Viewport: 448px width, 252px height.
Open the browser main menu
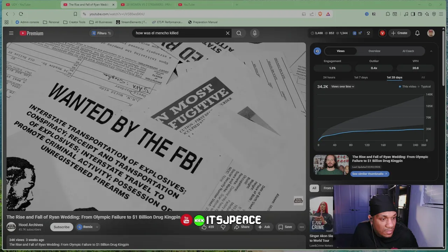tap(441, 14)
